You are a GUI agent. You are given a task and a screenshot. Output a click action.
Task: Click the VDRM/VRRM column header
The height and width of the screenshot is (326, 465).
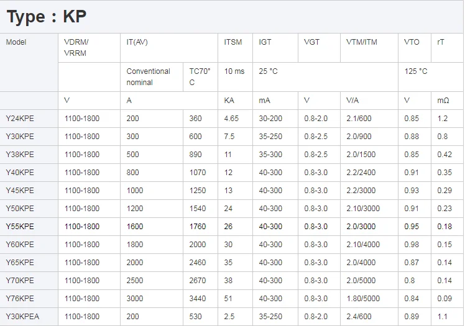pyautogui.click(x=76, y=47)
